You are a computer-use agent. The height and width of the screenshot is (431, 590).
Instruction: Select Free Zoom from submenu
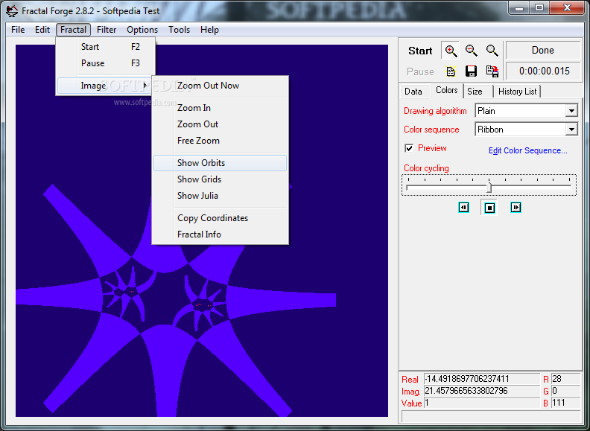pos(220,141)
